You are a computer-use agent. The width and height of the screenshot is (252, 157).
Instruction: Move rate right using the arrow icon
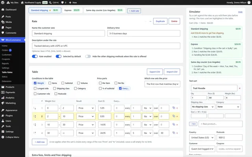[150, 21]
